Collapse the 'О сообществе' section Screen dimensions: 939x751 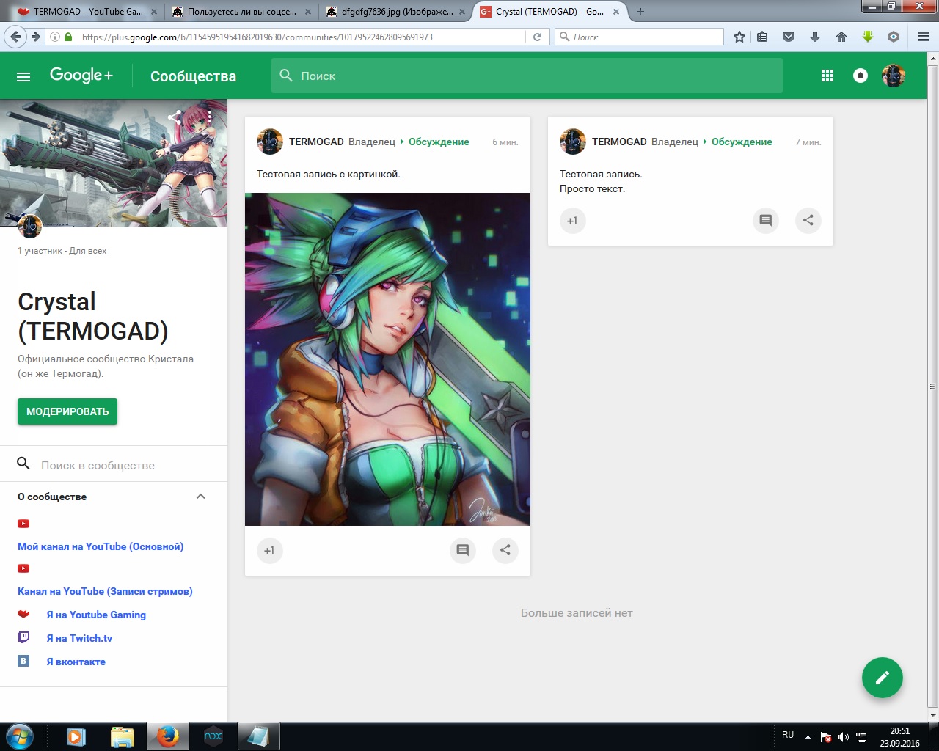200,497
